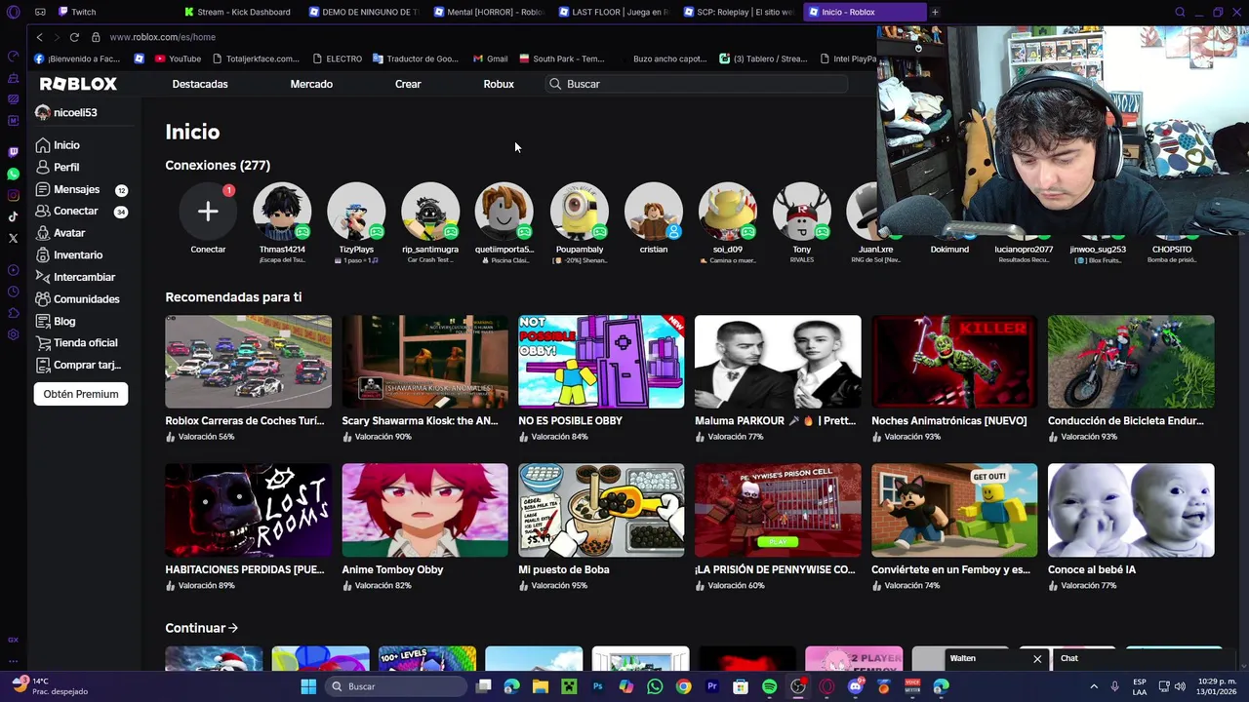
Task: Click the Windows Start button
Action: [308, 686]
